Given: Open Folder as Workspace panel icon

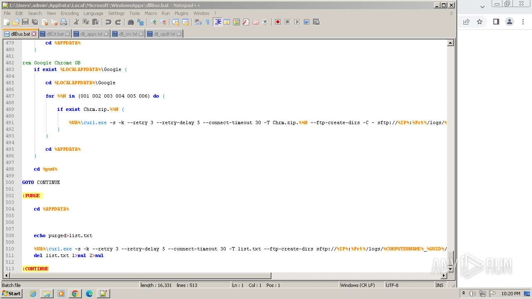Looking at the screenshot, I should point(256,22).
